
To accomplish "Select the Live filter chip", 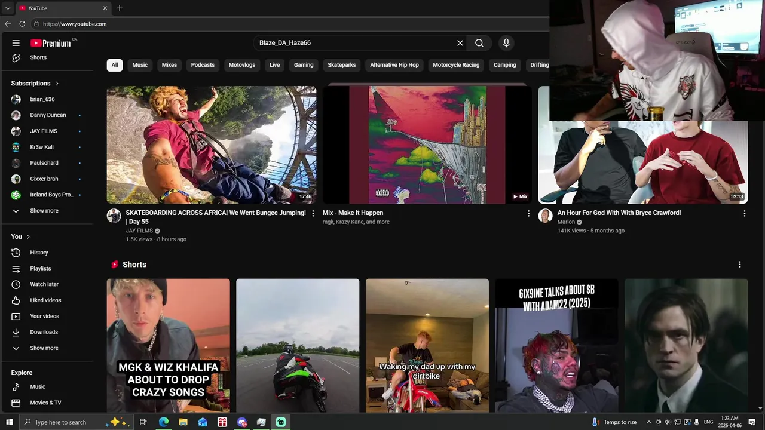I will tap(274, 65).
